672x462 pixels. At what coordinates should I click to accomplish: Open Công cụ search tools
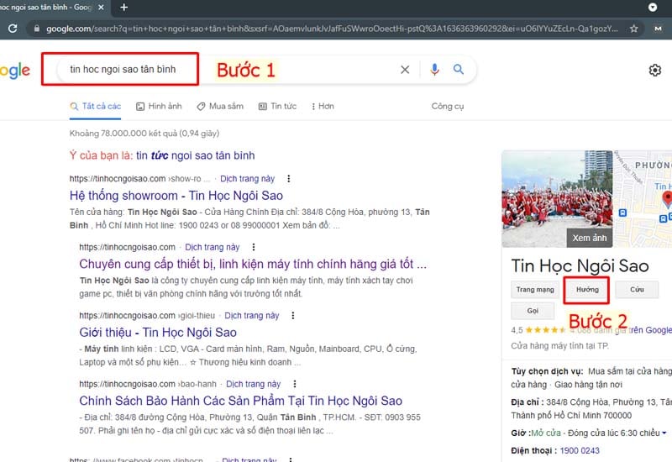point(448,107)
